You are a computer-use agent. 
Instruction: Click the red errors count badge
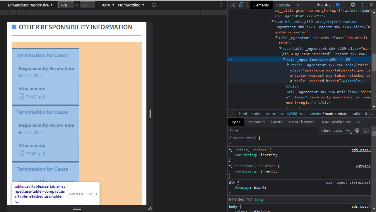click(319, 5)
